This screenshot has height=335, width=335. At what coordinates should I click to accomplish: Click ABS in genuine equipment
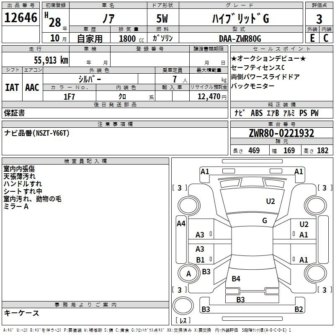(257, 113)
